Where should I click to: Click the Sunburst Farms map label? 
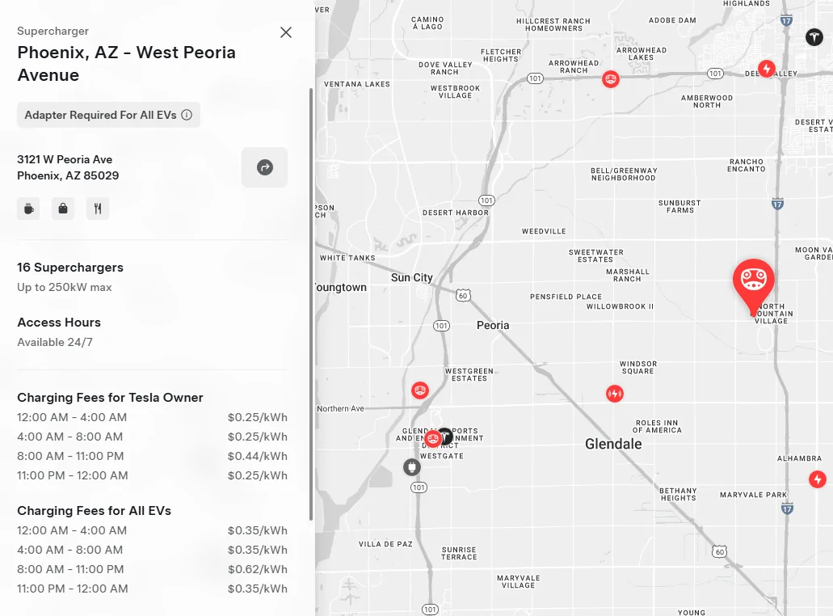point(679,207)
